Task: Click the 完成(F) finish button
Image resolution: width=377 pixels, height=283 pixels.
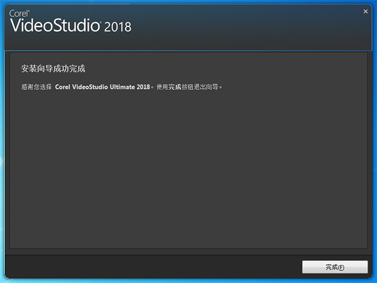Action: (x=335, y=267)
